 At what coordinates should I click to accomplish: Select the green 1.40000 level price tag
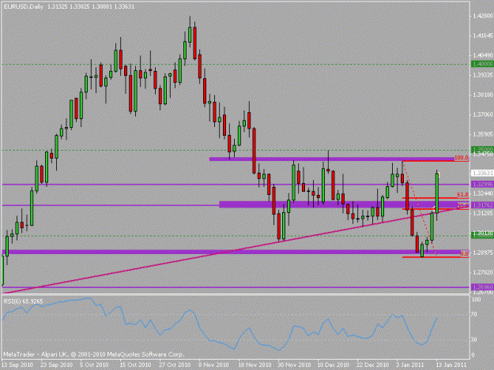[482, 64]
